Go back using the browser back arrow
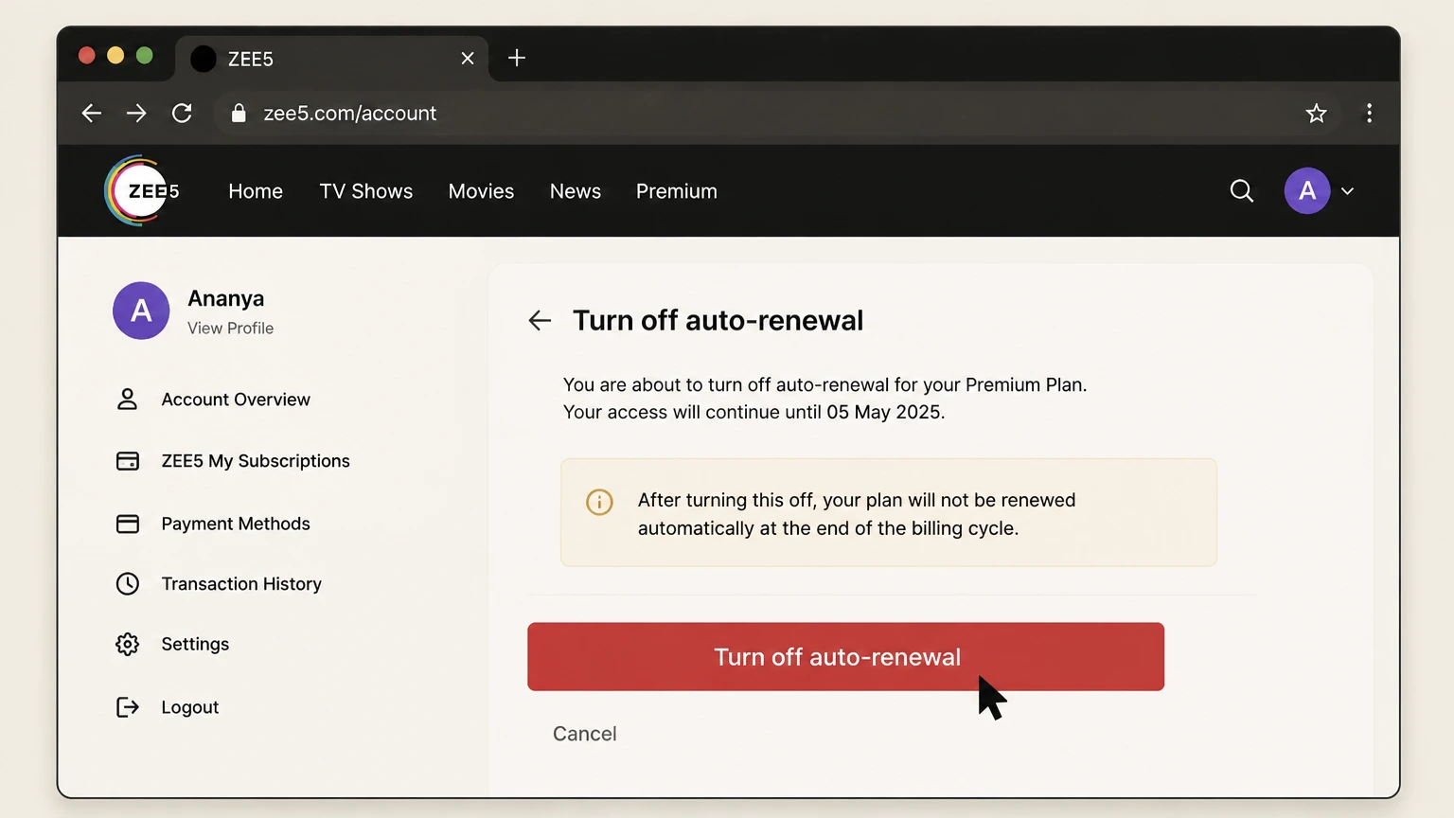1454x818 pixels. [x=92, y=114]
